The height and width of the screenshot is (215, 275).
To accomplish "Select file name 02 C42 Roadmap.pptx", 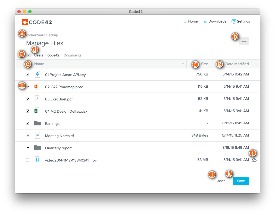I will click(64, 87).
